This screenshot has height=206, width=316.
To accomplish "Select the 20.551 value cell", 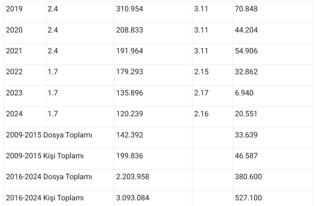I will [246, 114].
